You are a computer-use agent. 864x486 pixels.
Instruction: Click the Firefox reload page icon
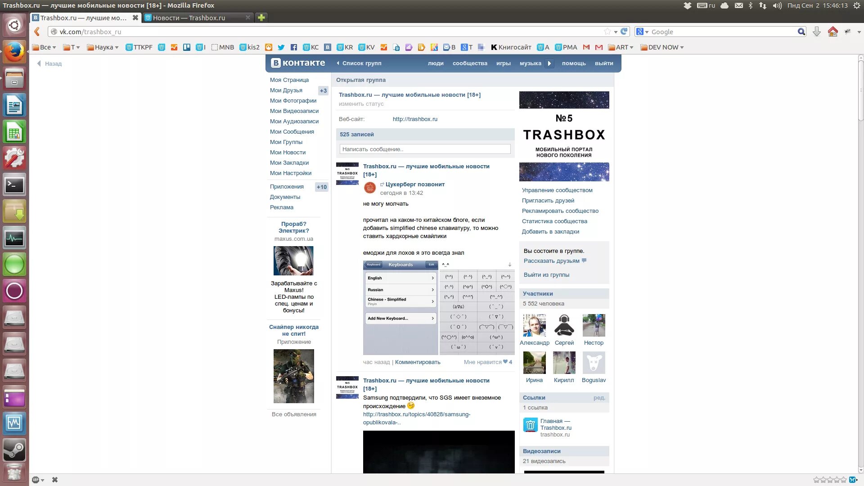[x=624, y=31]
